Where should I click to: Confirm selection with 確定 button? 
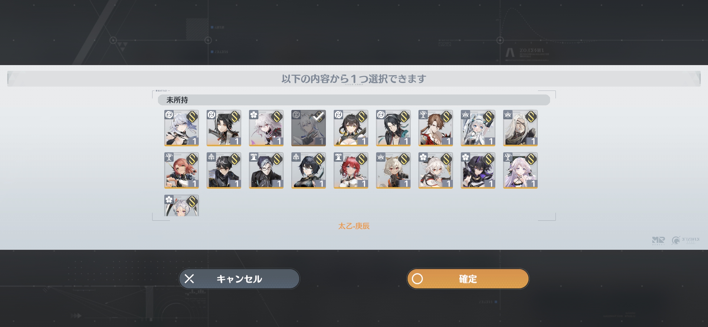coord(468,279)
